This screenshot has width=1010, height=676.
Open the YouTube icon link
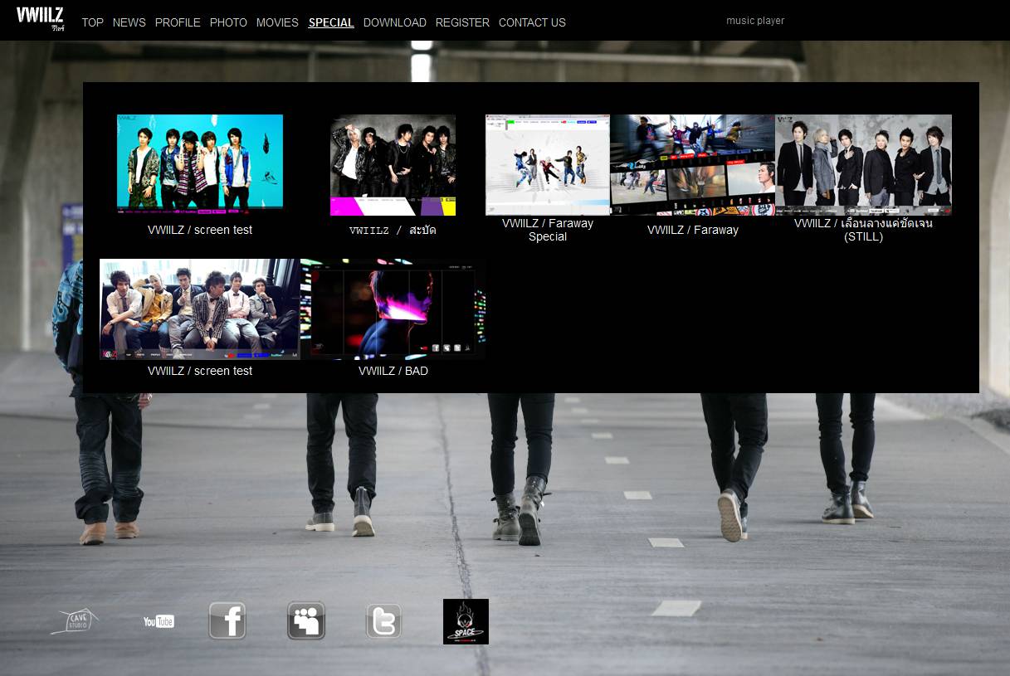[159, 621]
